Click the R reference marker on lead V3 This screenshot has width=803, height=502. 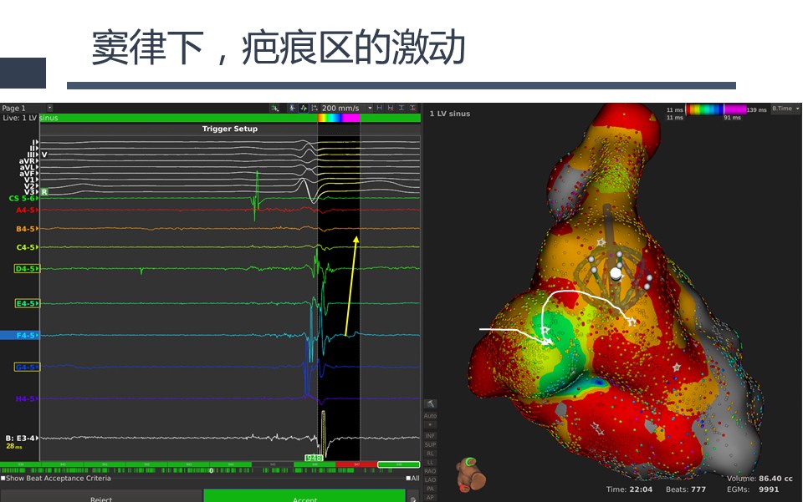click(x=44, y=192)
